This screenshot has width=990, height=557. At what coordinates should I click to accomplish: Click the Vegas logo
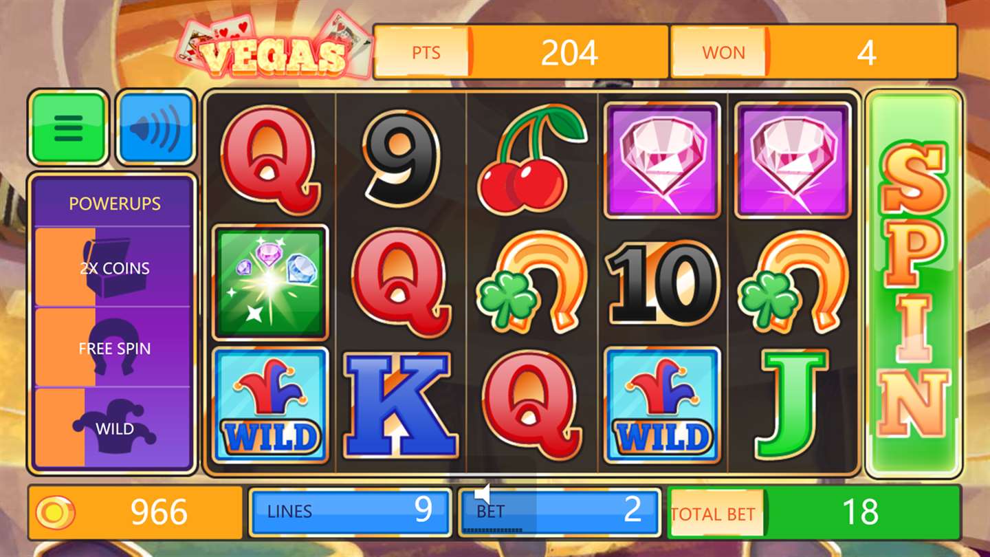[x=274, y=47]
